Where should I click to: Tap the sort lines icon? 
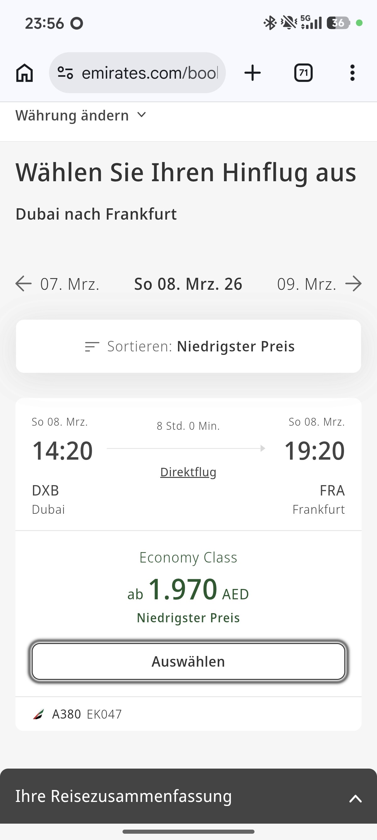92,346
